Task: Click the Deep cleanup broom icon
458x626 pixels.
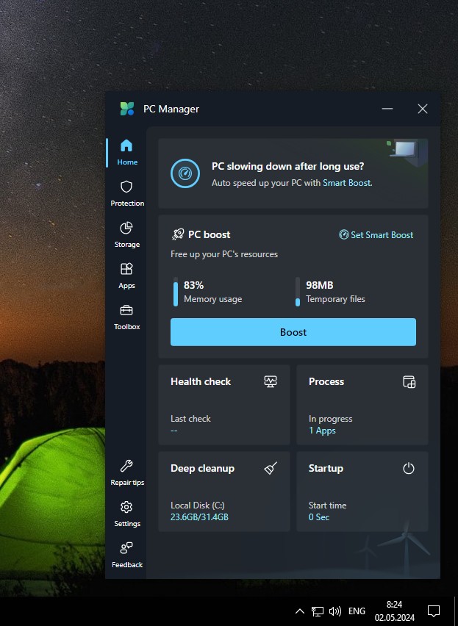Action: 271,468
